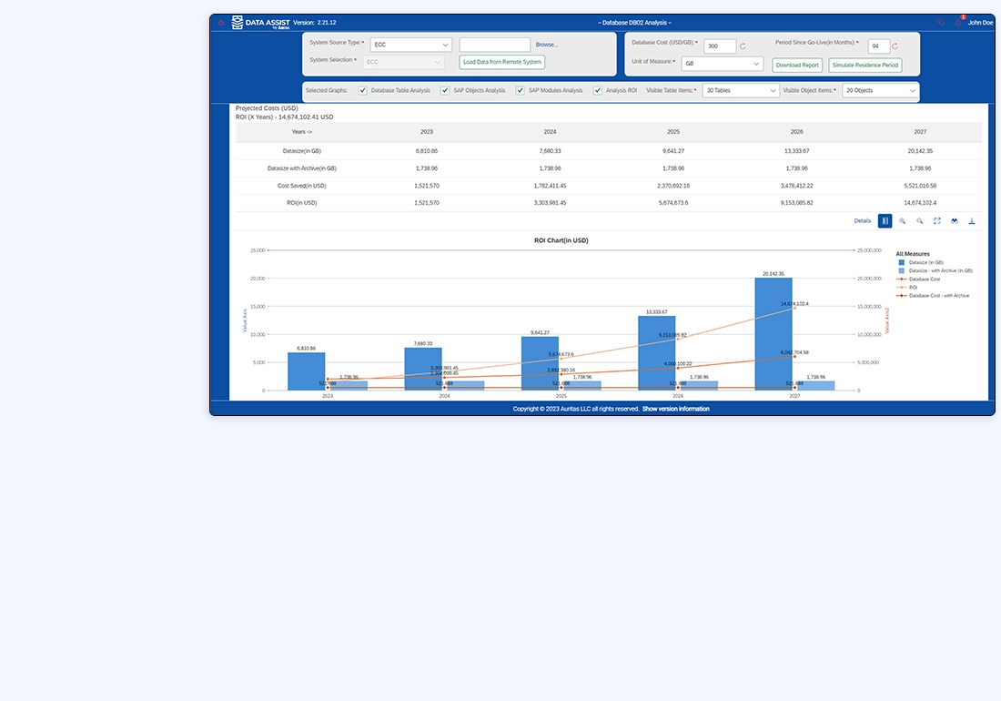
Task: Uncheck Database Table Analysis graph
Action: tap(362, 91)
